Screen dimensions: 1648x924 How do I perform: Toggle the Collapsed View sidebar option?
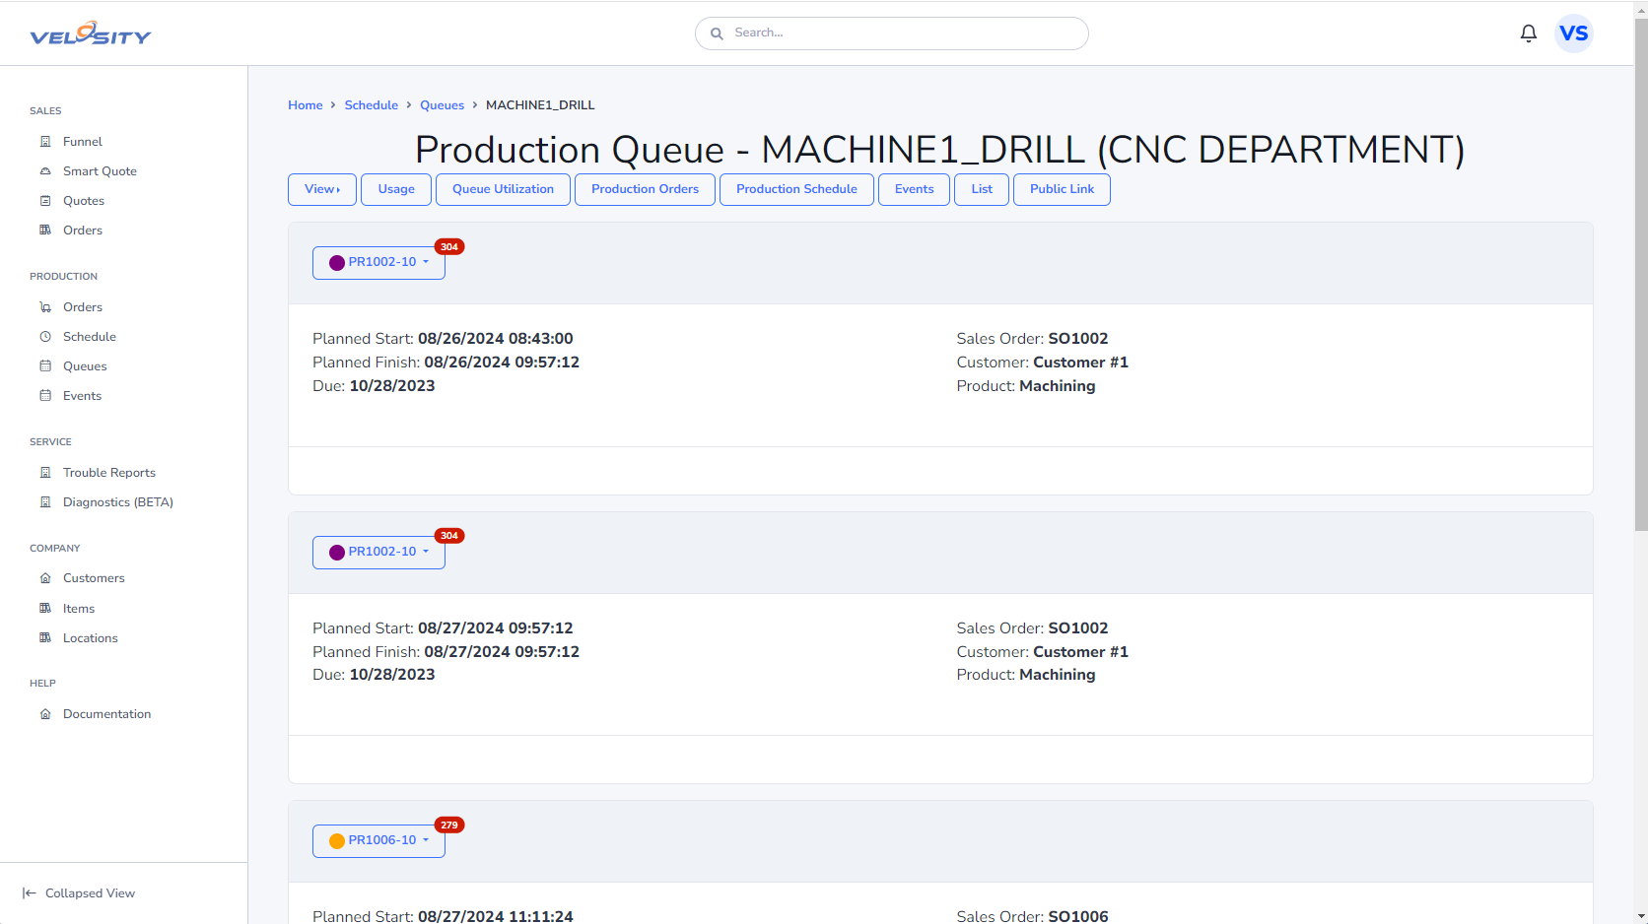click(x=79, y=893)
